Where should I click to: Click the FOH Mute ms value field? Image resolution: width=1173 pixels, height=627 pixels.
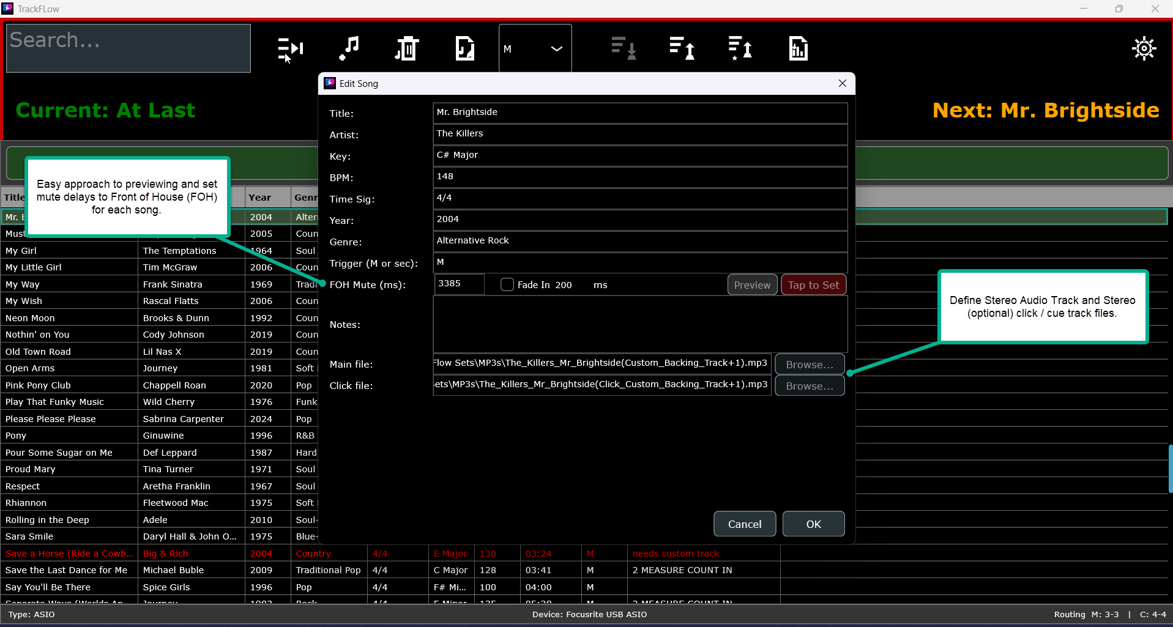tap(459, 284)
